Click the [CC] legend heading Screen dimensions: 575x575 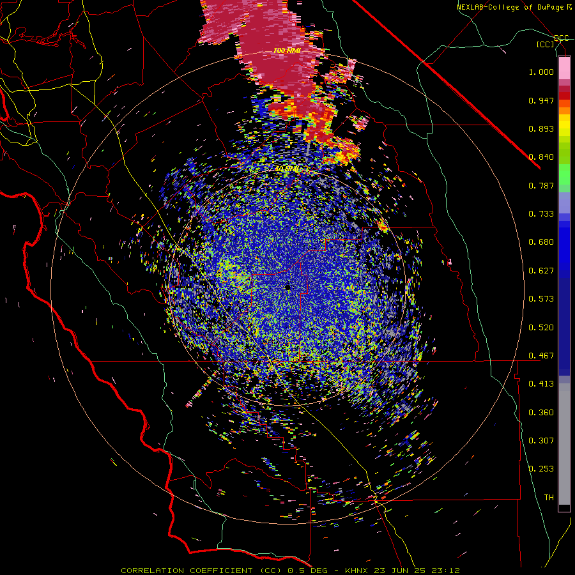click(x=546, y=44)
